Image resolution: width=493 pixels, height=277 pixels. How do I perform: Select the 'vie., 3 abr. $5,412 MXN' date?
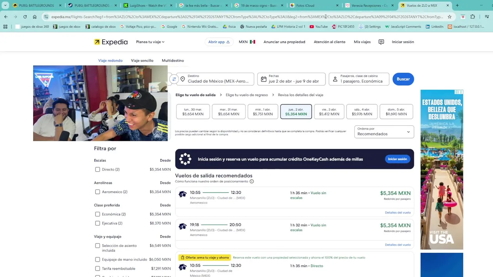329,112
